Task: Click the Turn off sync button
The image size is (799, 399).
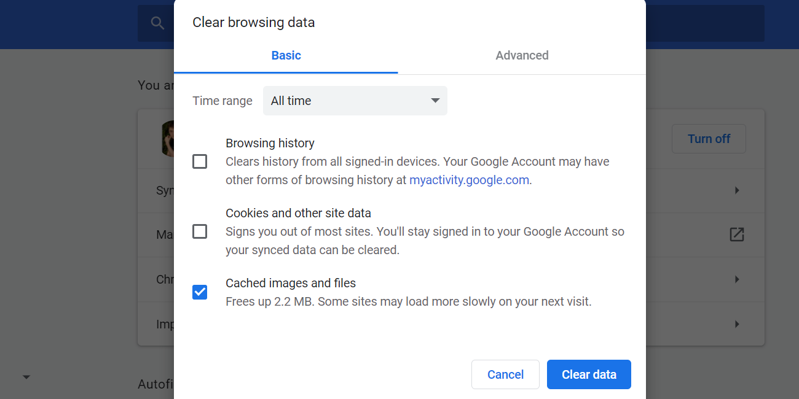Action: 708,139
